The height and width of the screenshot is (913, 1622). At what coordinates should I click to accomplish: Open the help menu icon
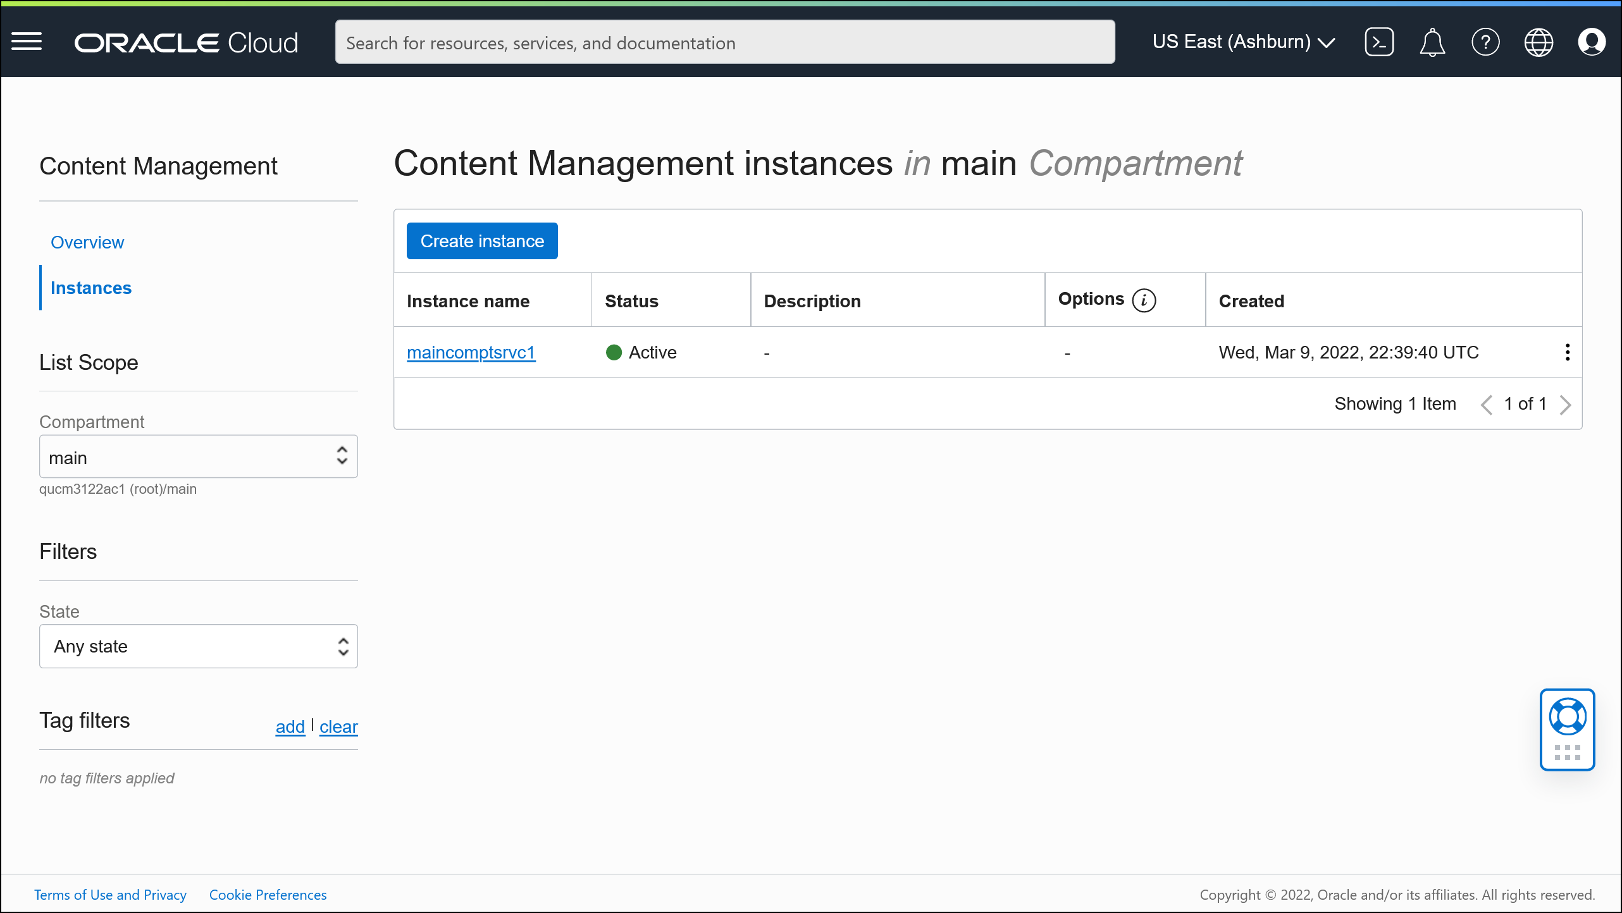[x=1485, y=41]
